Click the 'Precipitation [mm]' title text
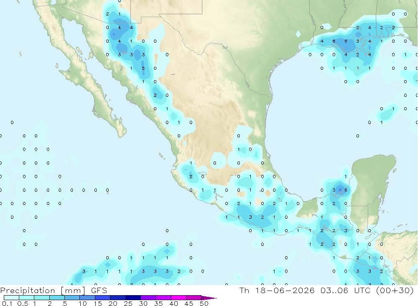The width and height of the screenshot is (418, 306). click(43, 291)
